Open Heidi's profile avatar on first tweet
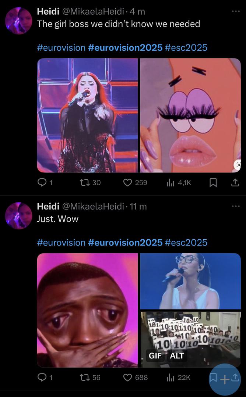246x397 pixels. pyautogui.click(x=18, y=21)
